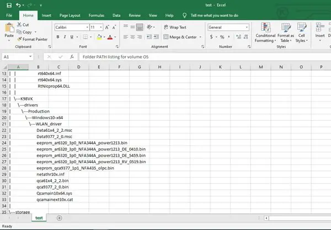Click the Paste button
Screen dimensions: 331x230
[x=9, y=30]
